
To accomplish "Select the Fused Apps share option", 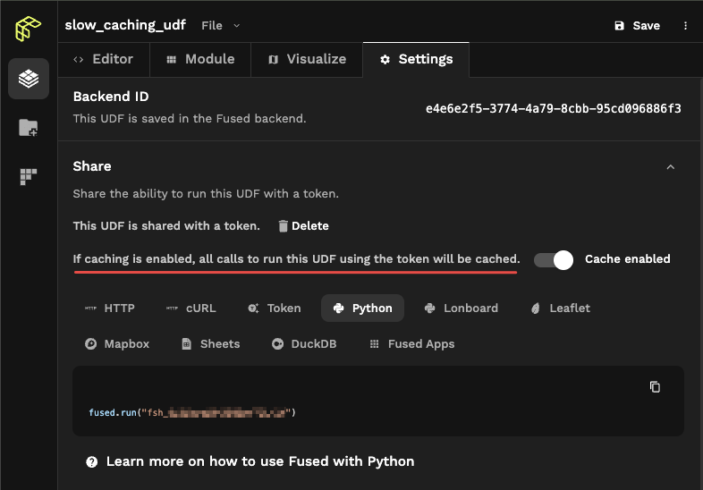I will pyautogui.click(x=411, y=344).
